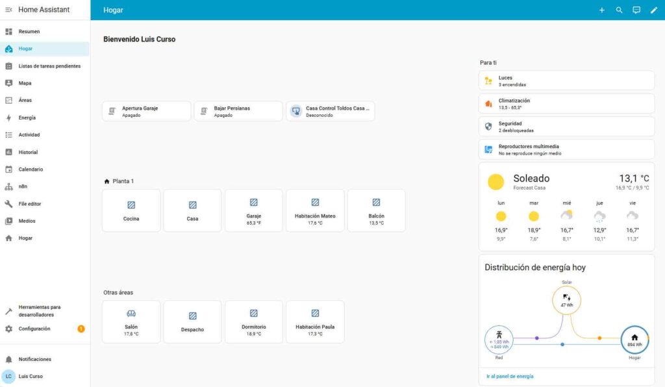
Task: Open the Climatización summary card
Action: click(x=566, y=104)
